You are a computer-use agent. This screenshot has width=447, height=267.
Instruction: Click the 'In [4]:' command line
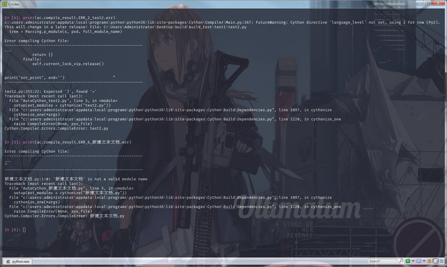tap(60, 18)
